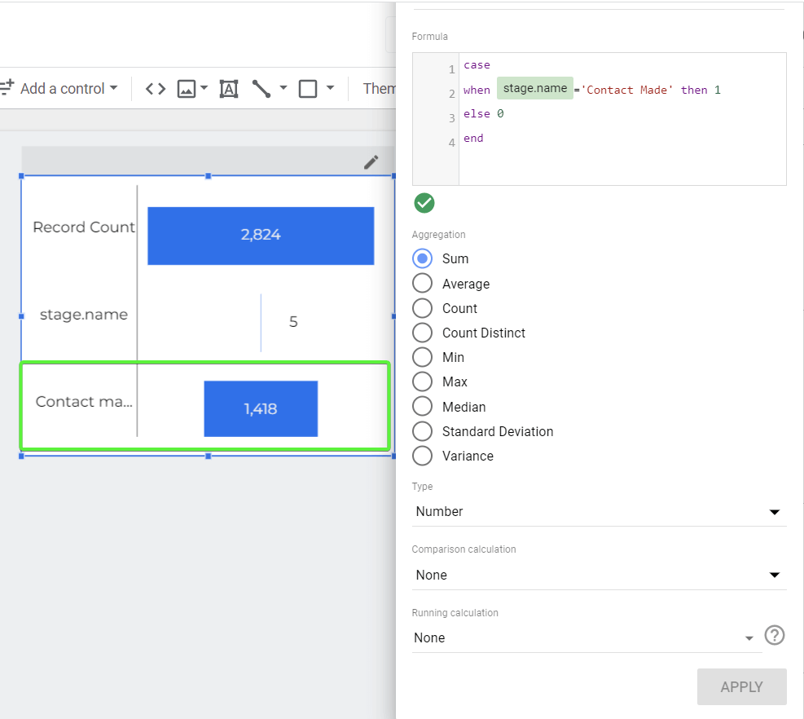This screenshot has height=719, width=804.
Task: Click the pencil edit icon on the chart
Action: (371, 162)
